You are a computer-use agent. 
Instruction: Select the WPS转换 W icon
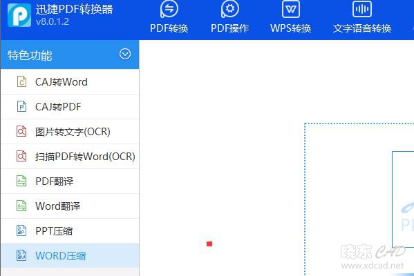point(291,9)
